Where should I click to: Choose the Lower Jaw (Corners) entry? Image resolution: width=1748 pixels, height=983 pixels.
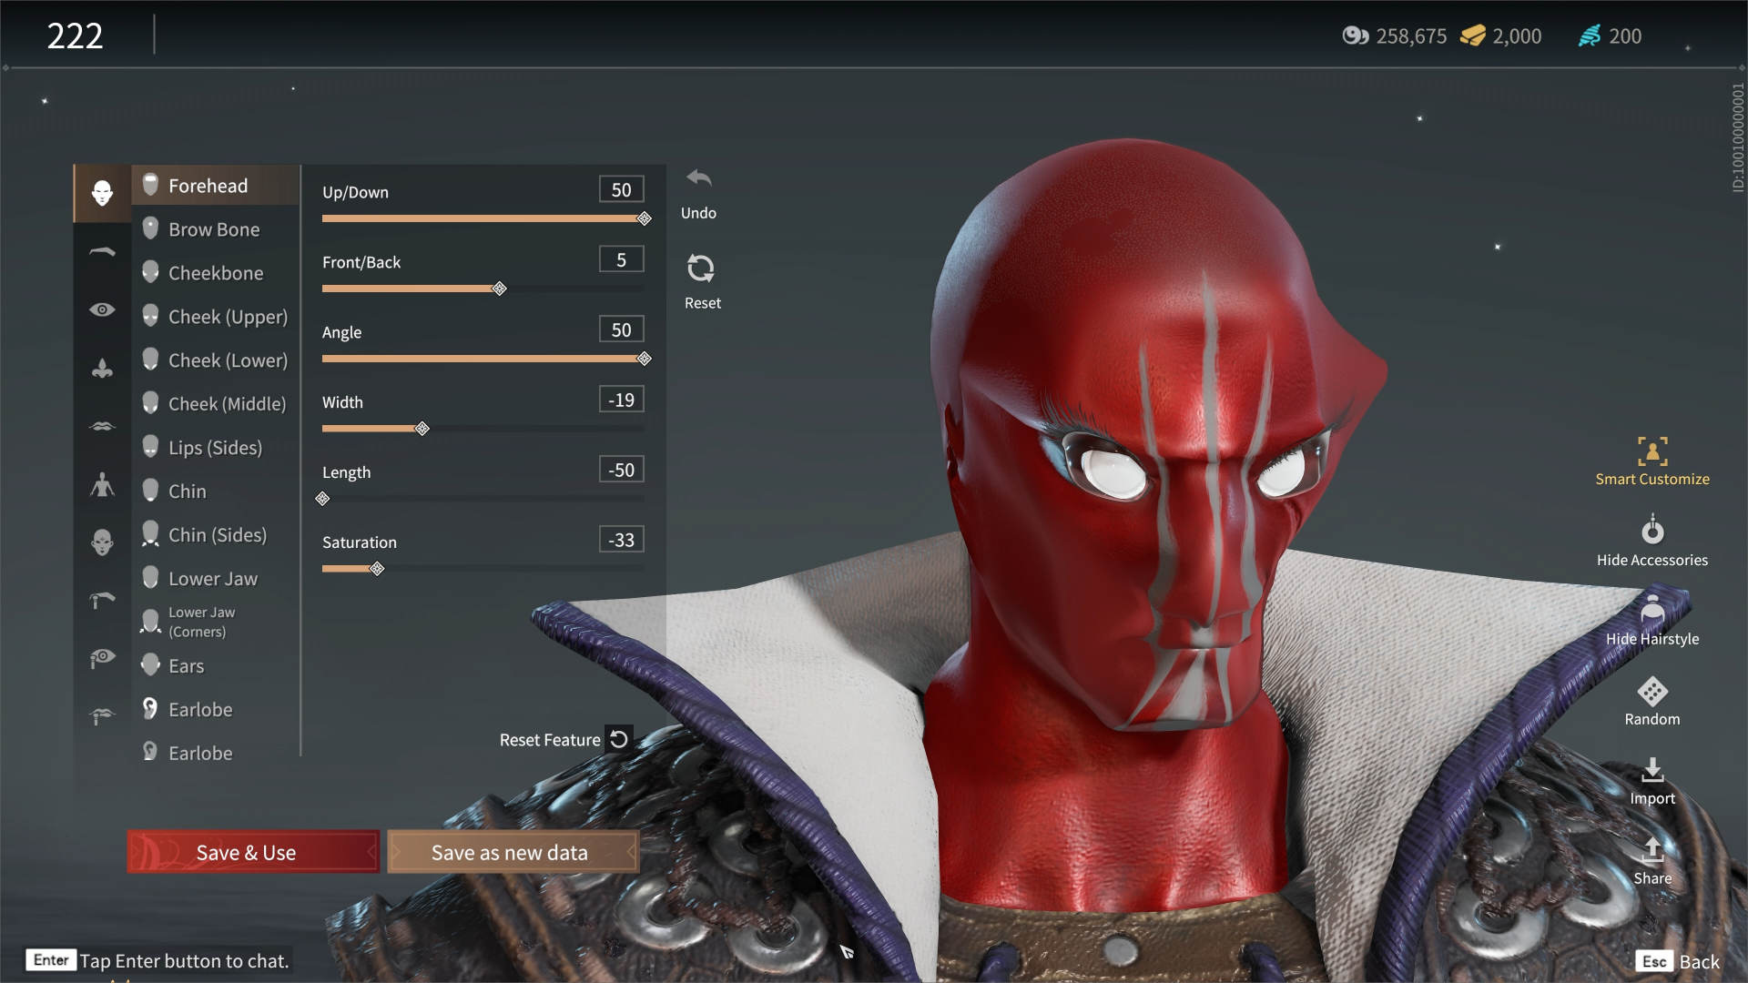click(200, 623)
